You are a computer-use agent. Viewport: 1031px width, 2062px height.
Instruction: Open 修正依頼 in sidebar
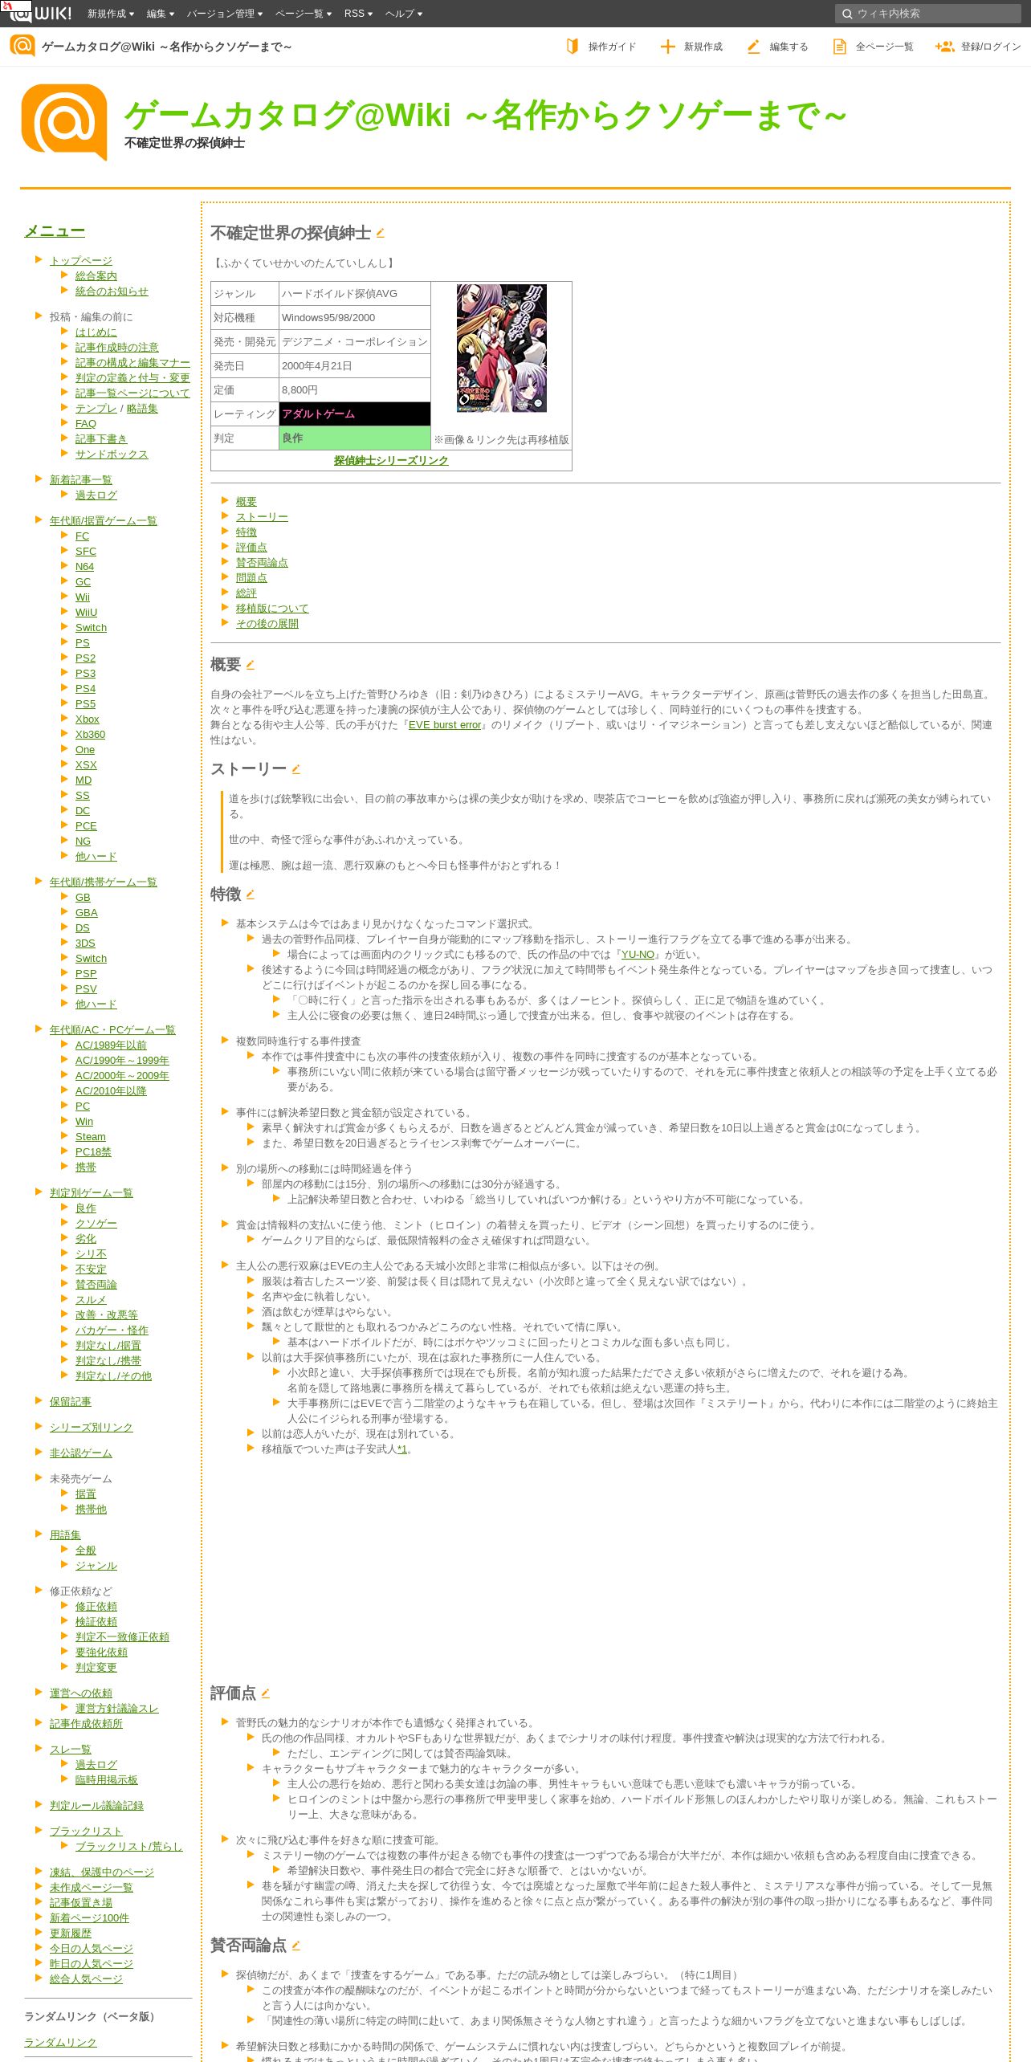(96, 1607)
